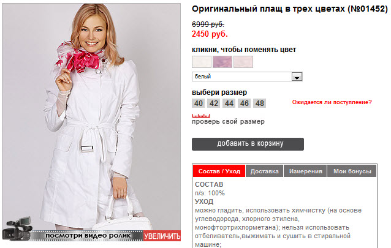Select the pale pink color swatch

pos(243,62)
